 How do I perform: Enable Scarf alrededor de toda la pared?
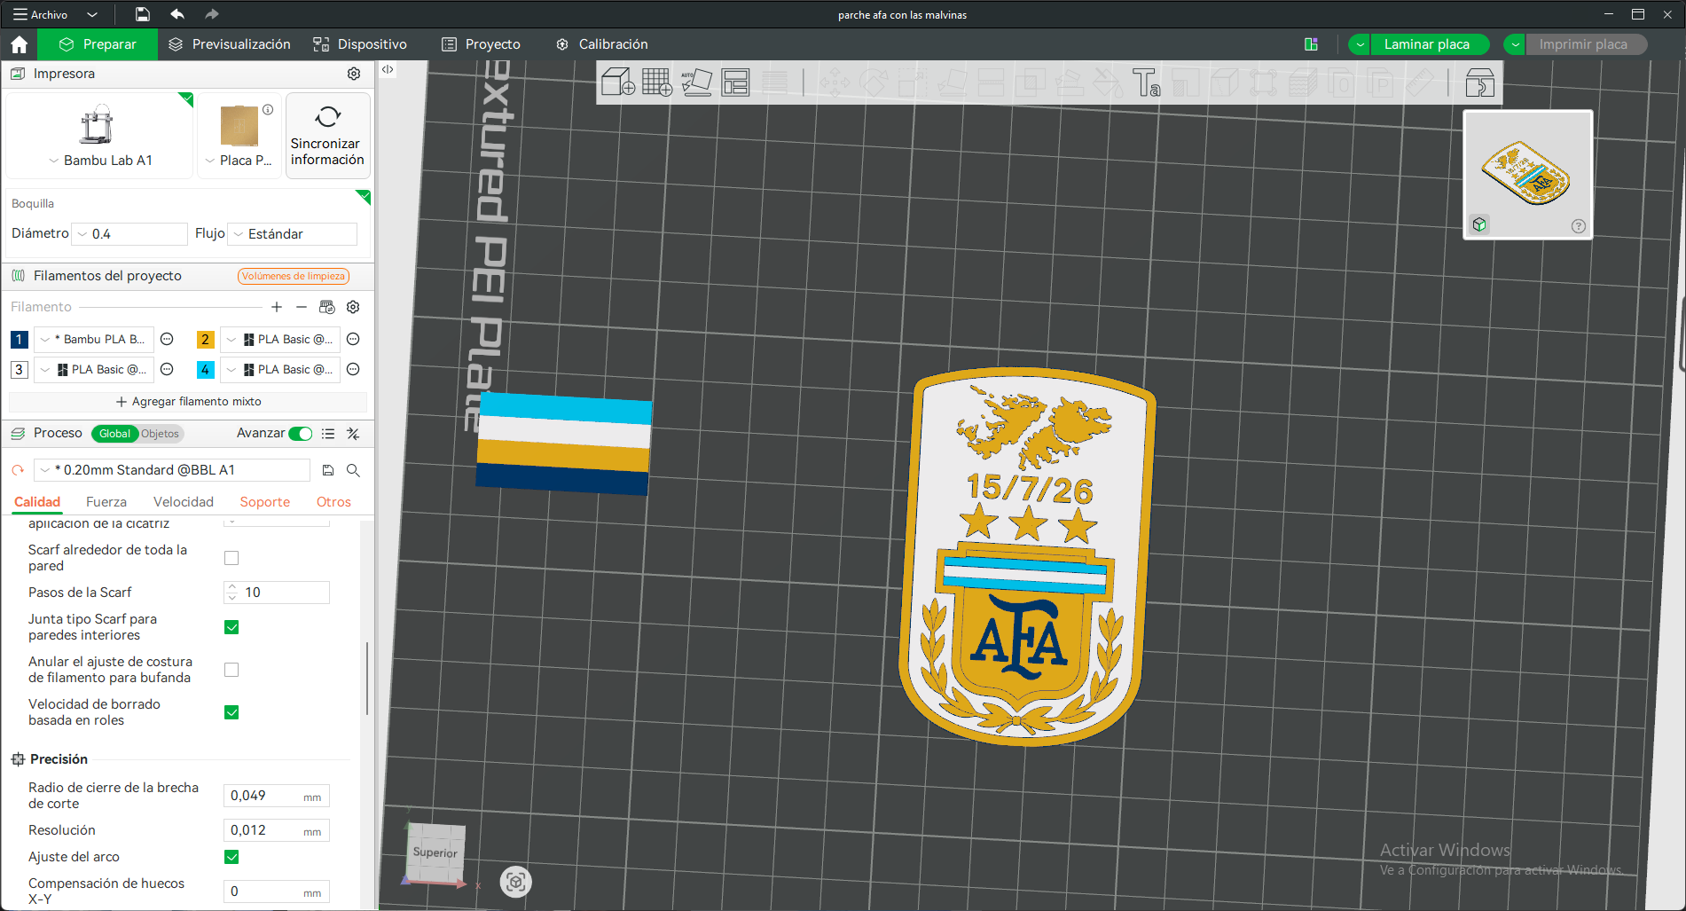(x=231, y=558)
